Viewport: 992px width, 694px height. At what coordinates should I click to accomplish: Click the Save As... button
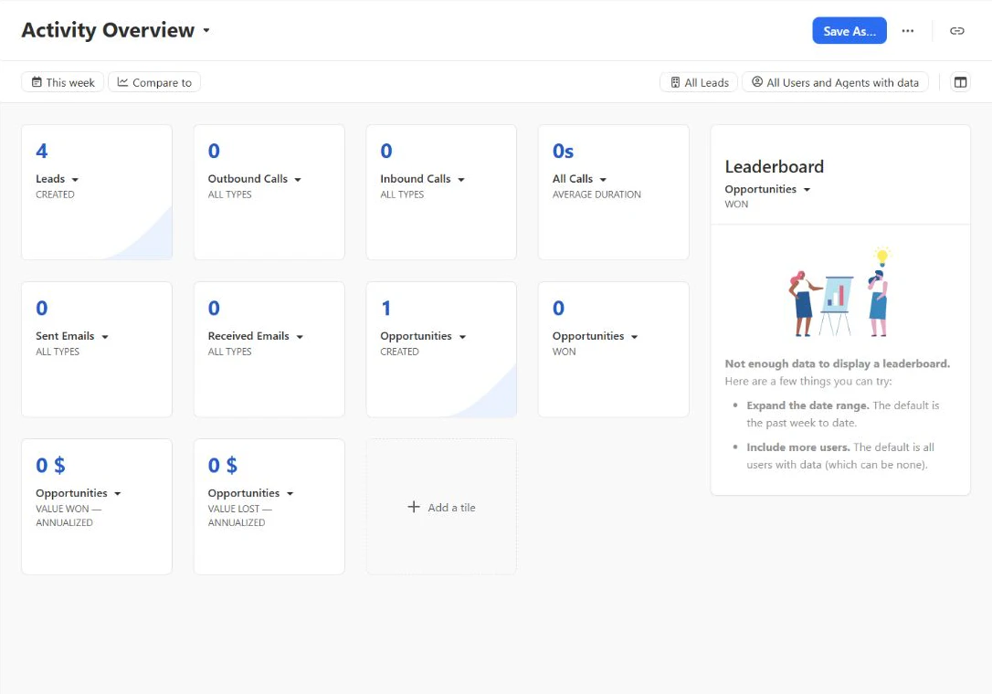[x=849, y=31]
